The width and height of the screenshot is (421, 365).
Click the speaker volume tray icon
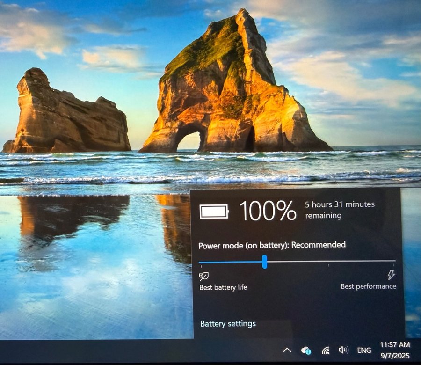(x=344, y=350)
